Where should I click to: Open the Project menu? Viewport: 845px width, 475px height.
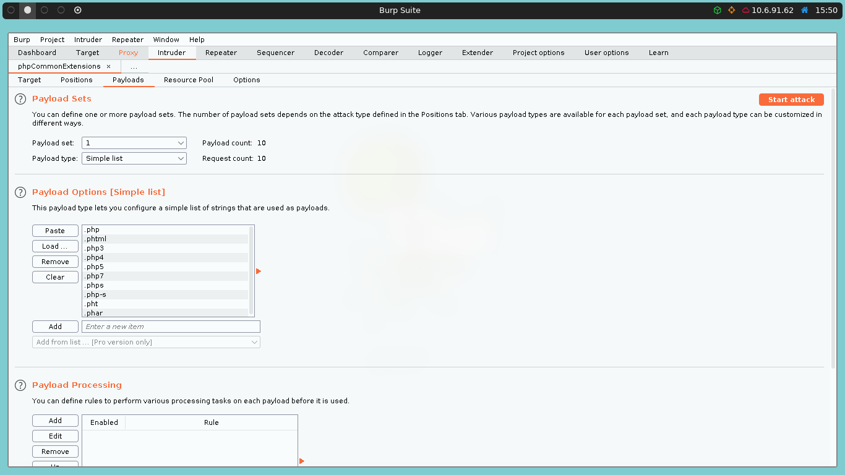click(x=53, y=40)
